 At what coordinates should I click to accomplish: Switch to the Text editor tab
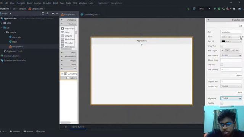[66, 127]
